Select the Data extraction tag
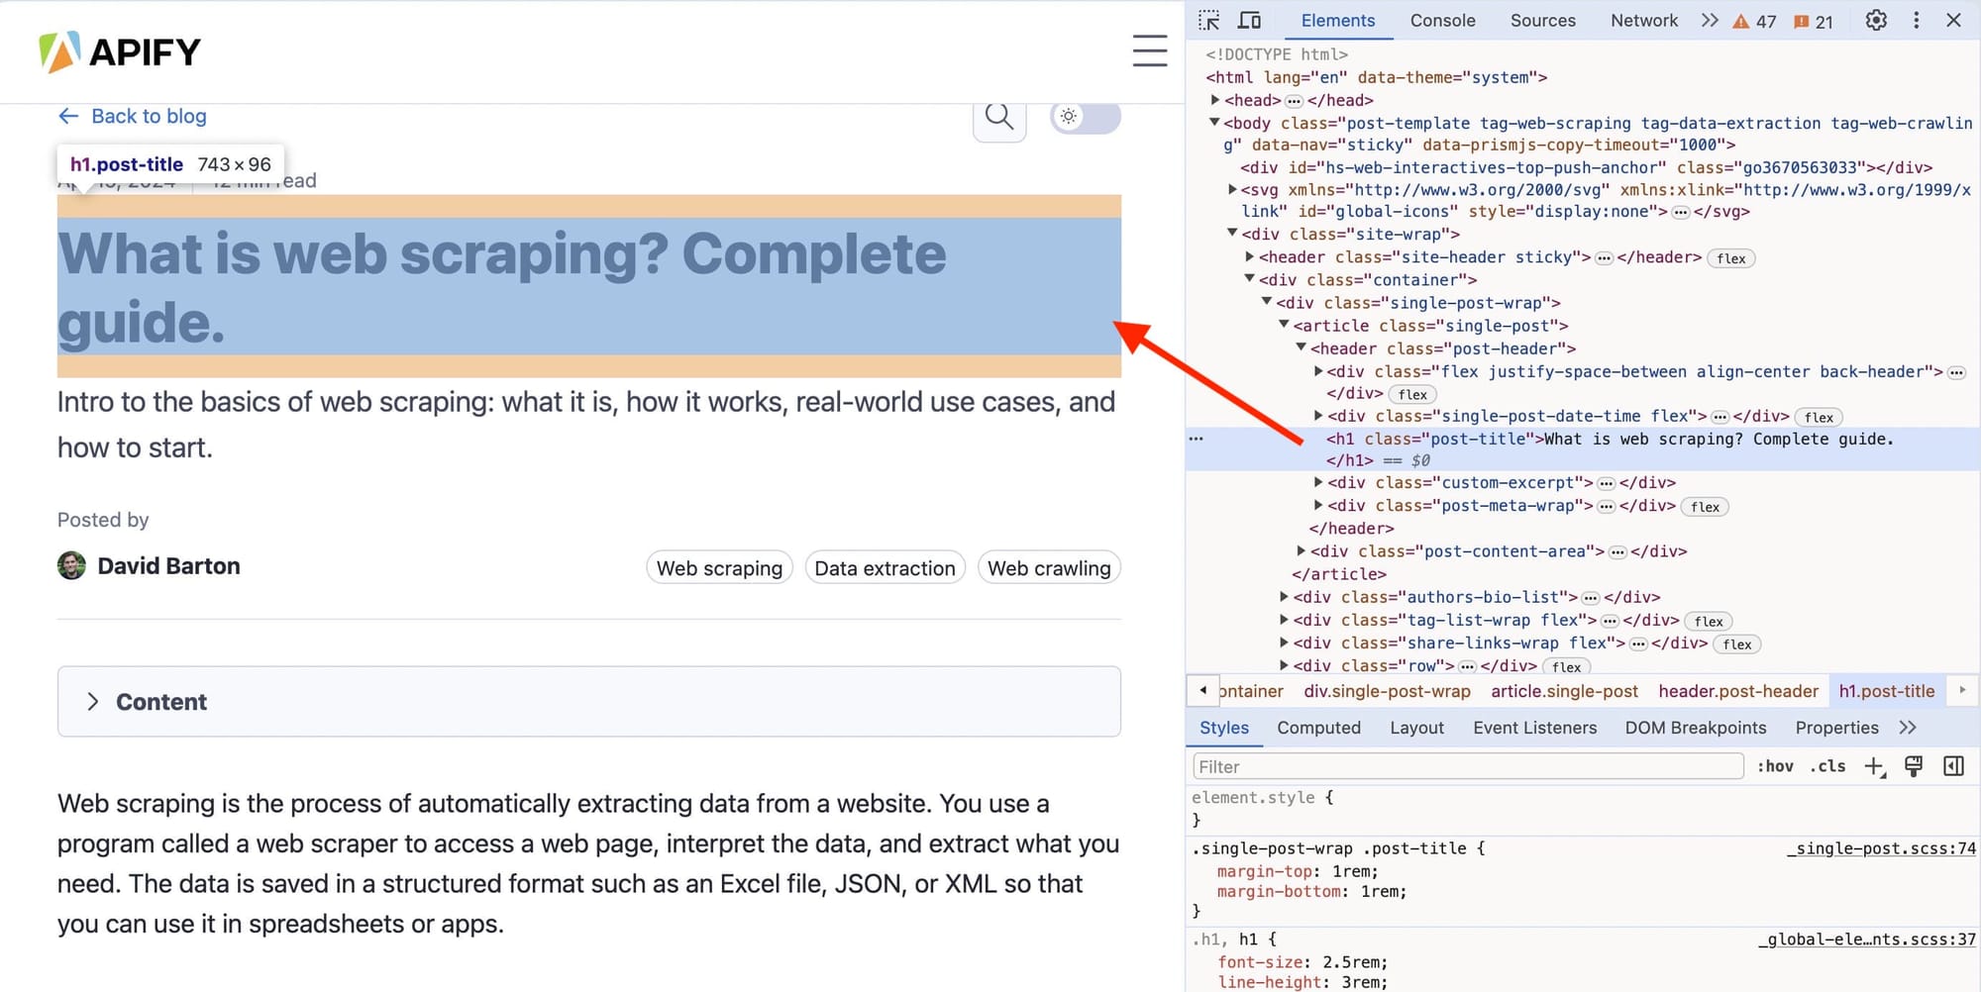 point(885,567)
